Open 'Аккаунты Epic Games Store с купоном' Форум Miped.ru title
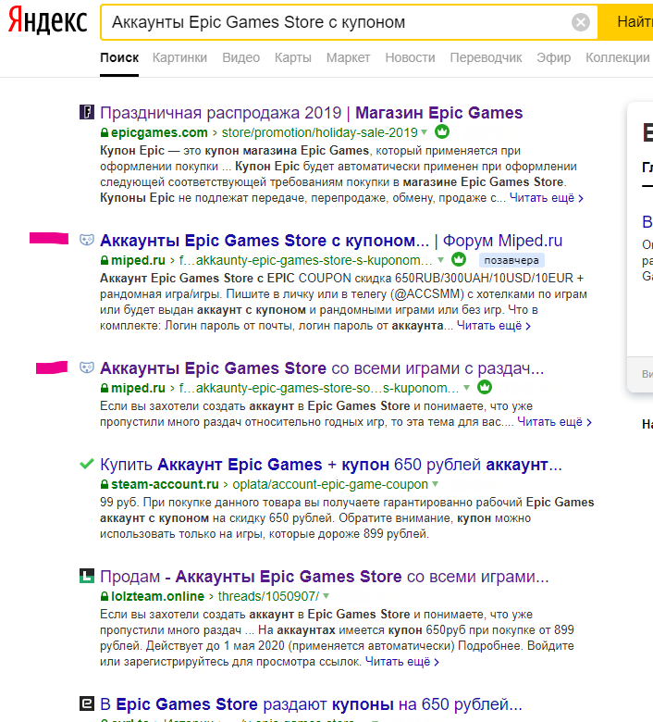This screenshot has height=722, width=653. click(x=331, y=241)
